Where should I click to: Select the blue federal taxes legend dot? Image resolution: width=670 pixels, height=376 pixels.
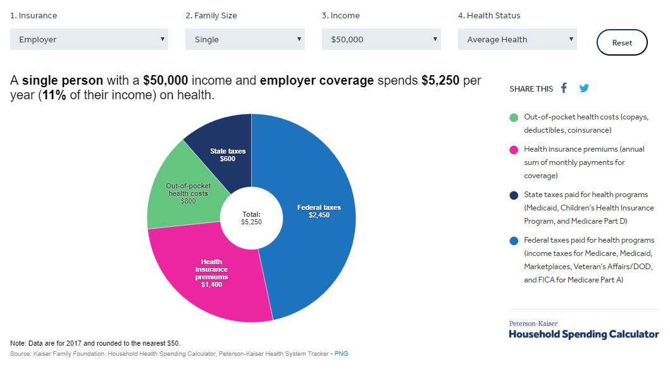(514, 241)
